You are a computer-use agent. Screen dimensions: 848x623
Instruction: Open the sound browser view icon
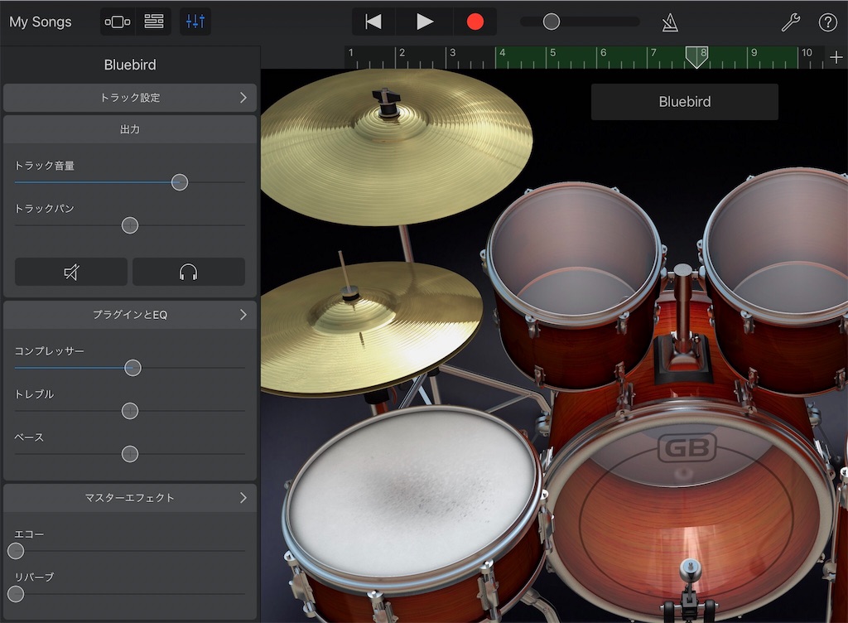[x=118, y=22]
